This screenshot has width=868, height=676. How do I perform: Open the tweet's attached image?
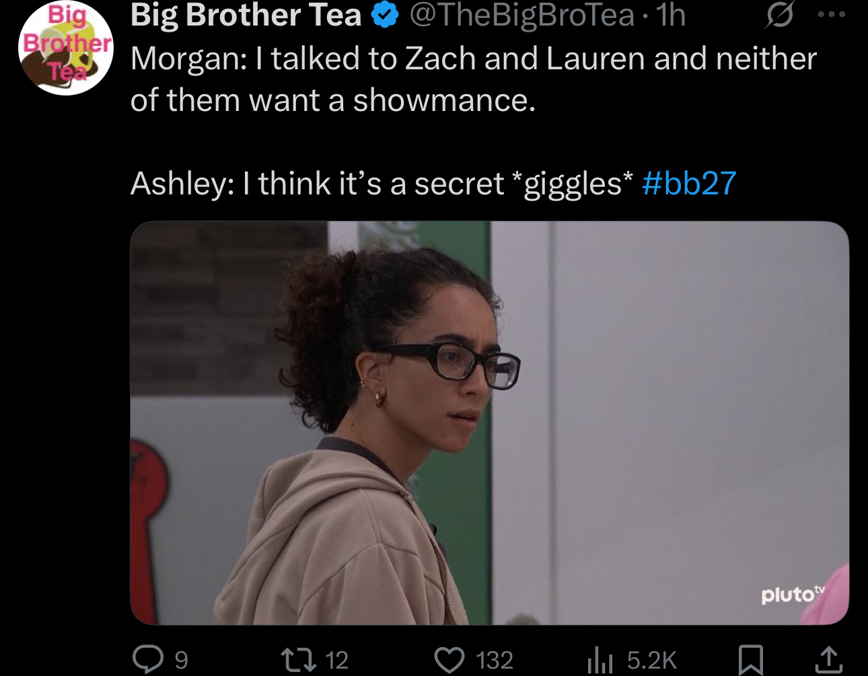489,423
